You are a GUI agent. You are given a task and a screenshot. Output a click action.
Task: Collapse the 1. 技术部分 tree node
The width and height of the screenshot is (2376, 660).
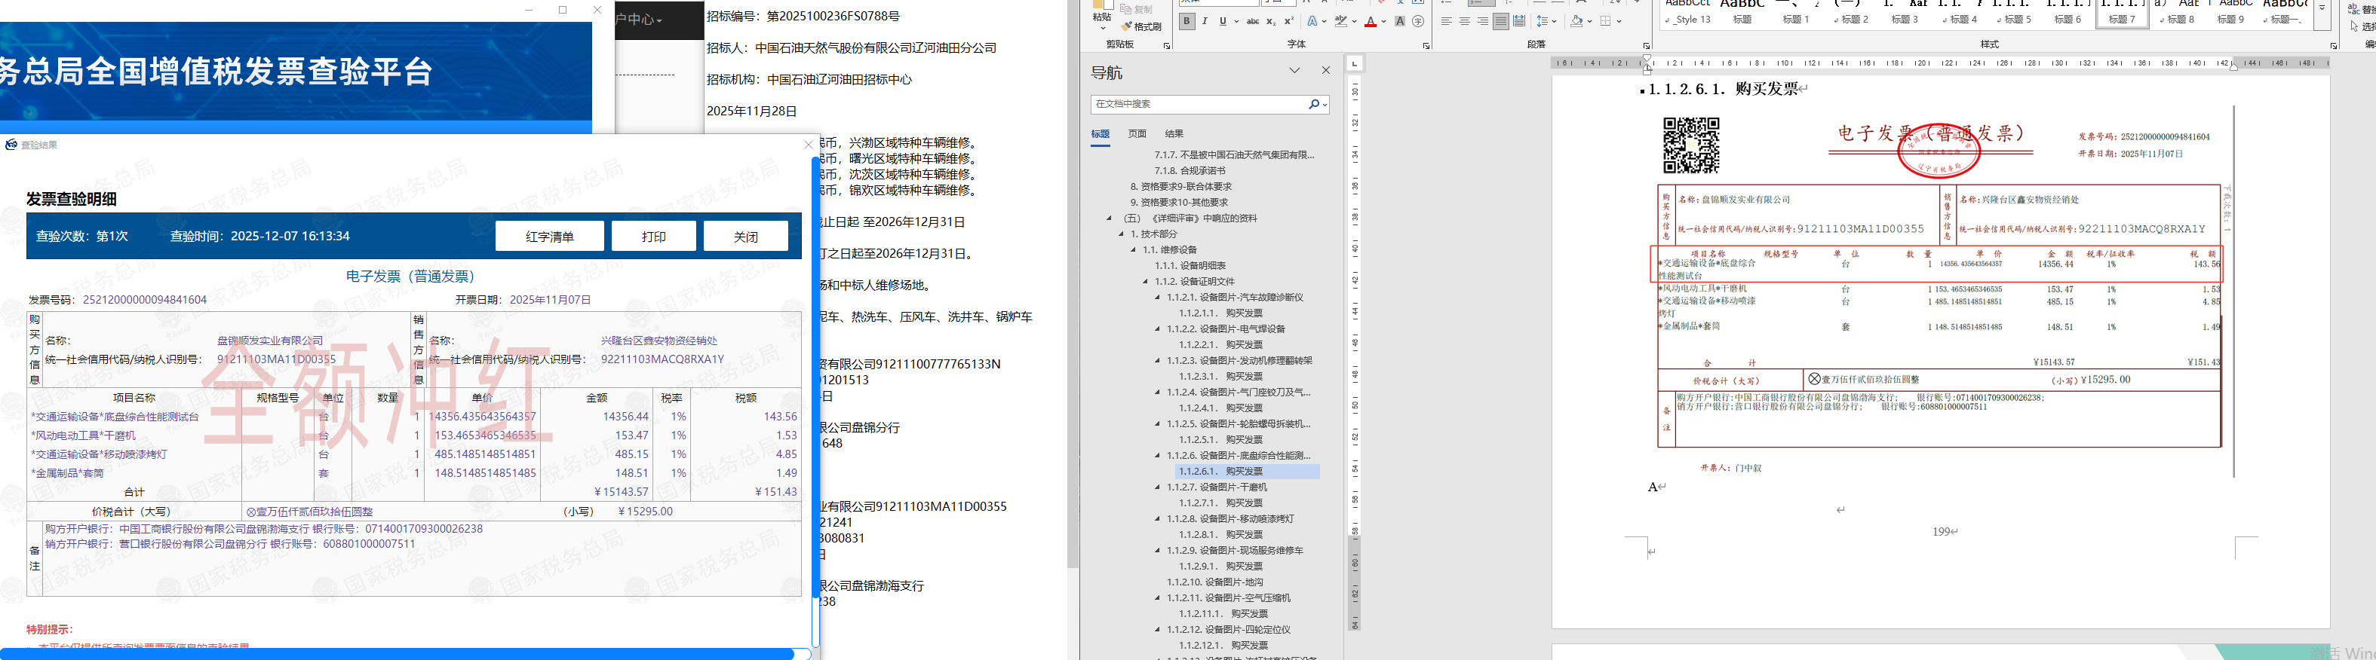(x=1122, y=234)
